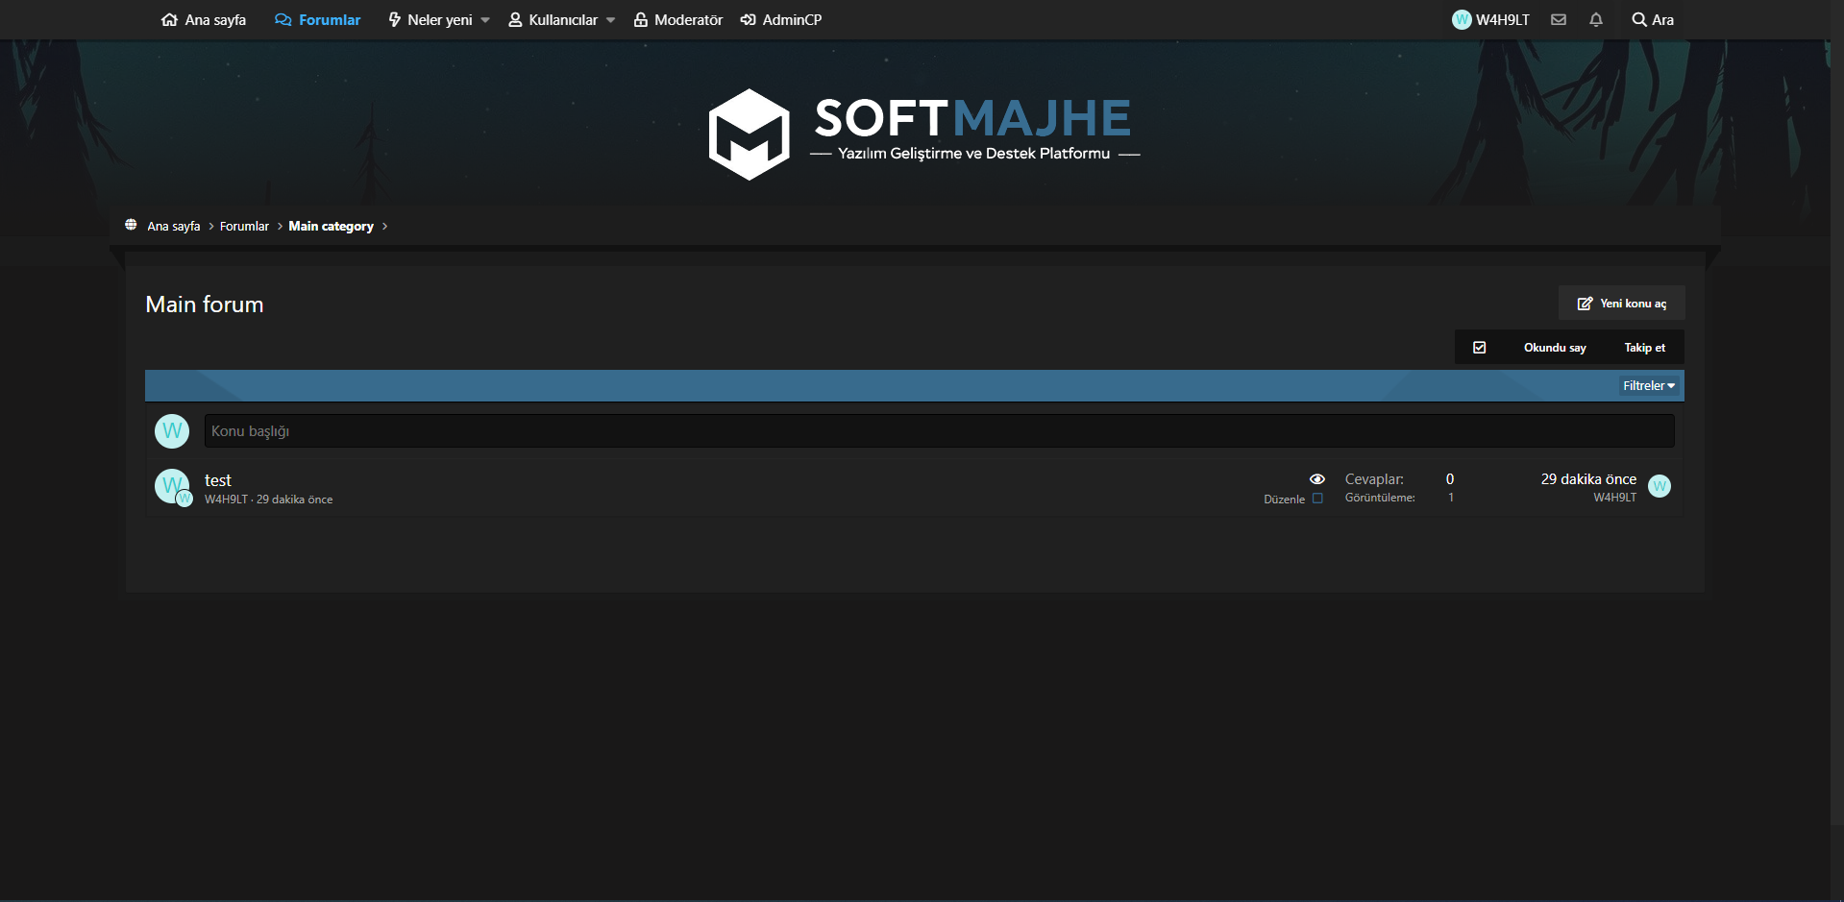This screenshot has height=902, width=1844.
Task: Switch to the Forumlar menu item
Action: [328, 19]
